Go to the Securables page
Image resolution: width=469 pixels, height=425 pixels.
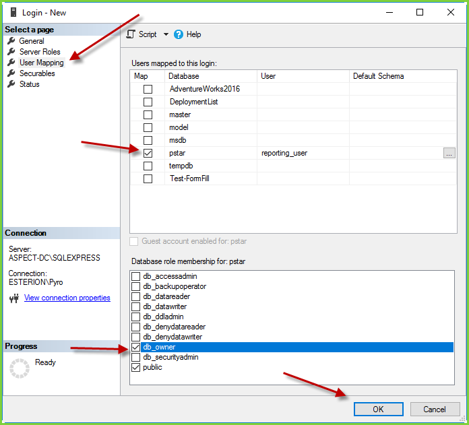click(x=37, y=73)
